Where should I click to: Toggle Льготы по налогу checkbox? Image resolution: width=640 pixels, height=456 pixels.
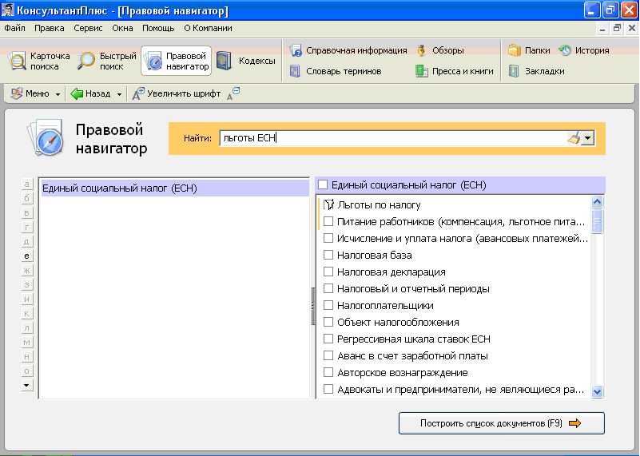328,204
